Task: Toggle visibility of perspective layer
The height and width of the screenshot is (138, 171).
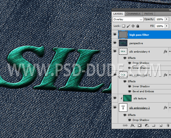Action: 115,43
